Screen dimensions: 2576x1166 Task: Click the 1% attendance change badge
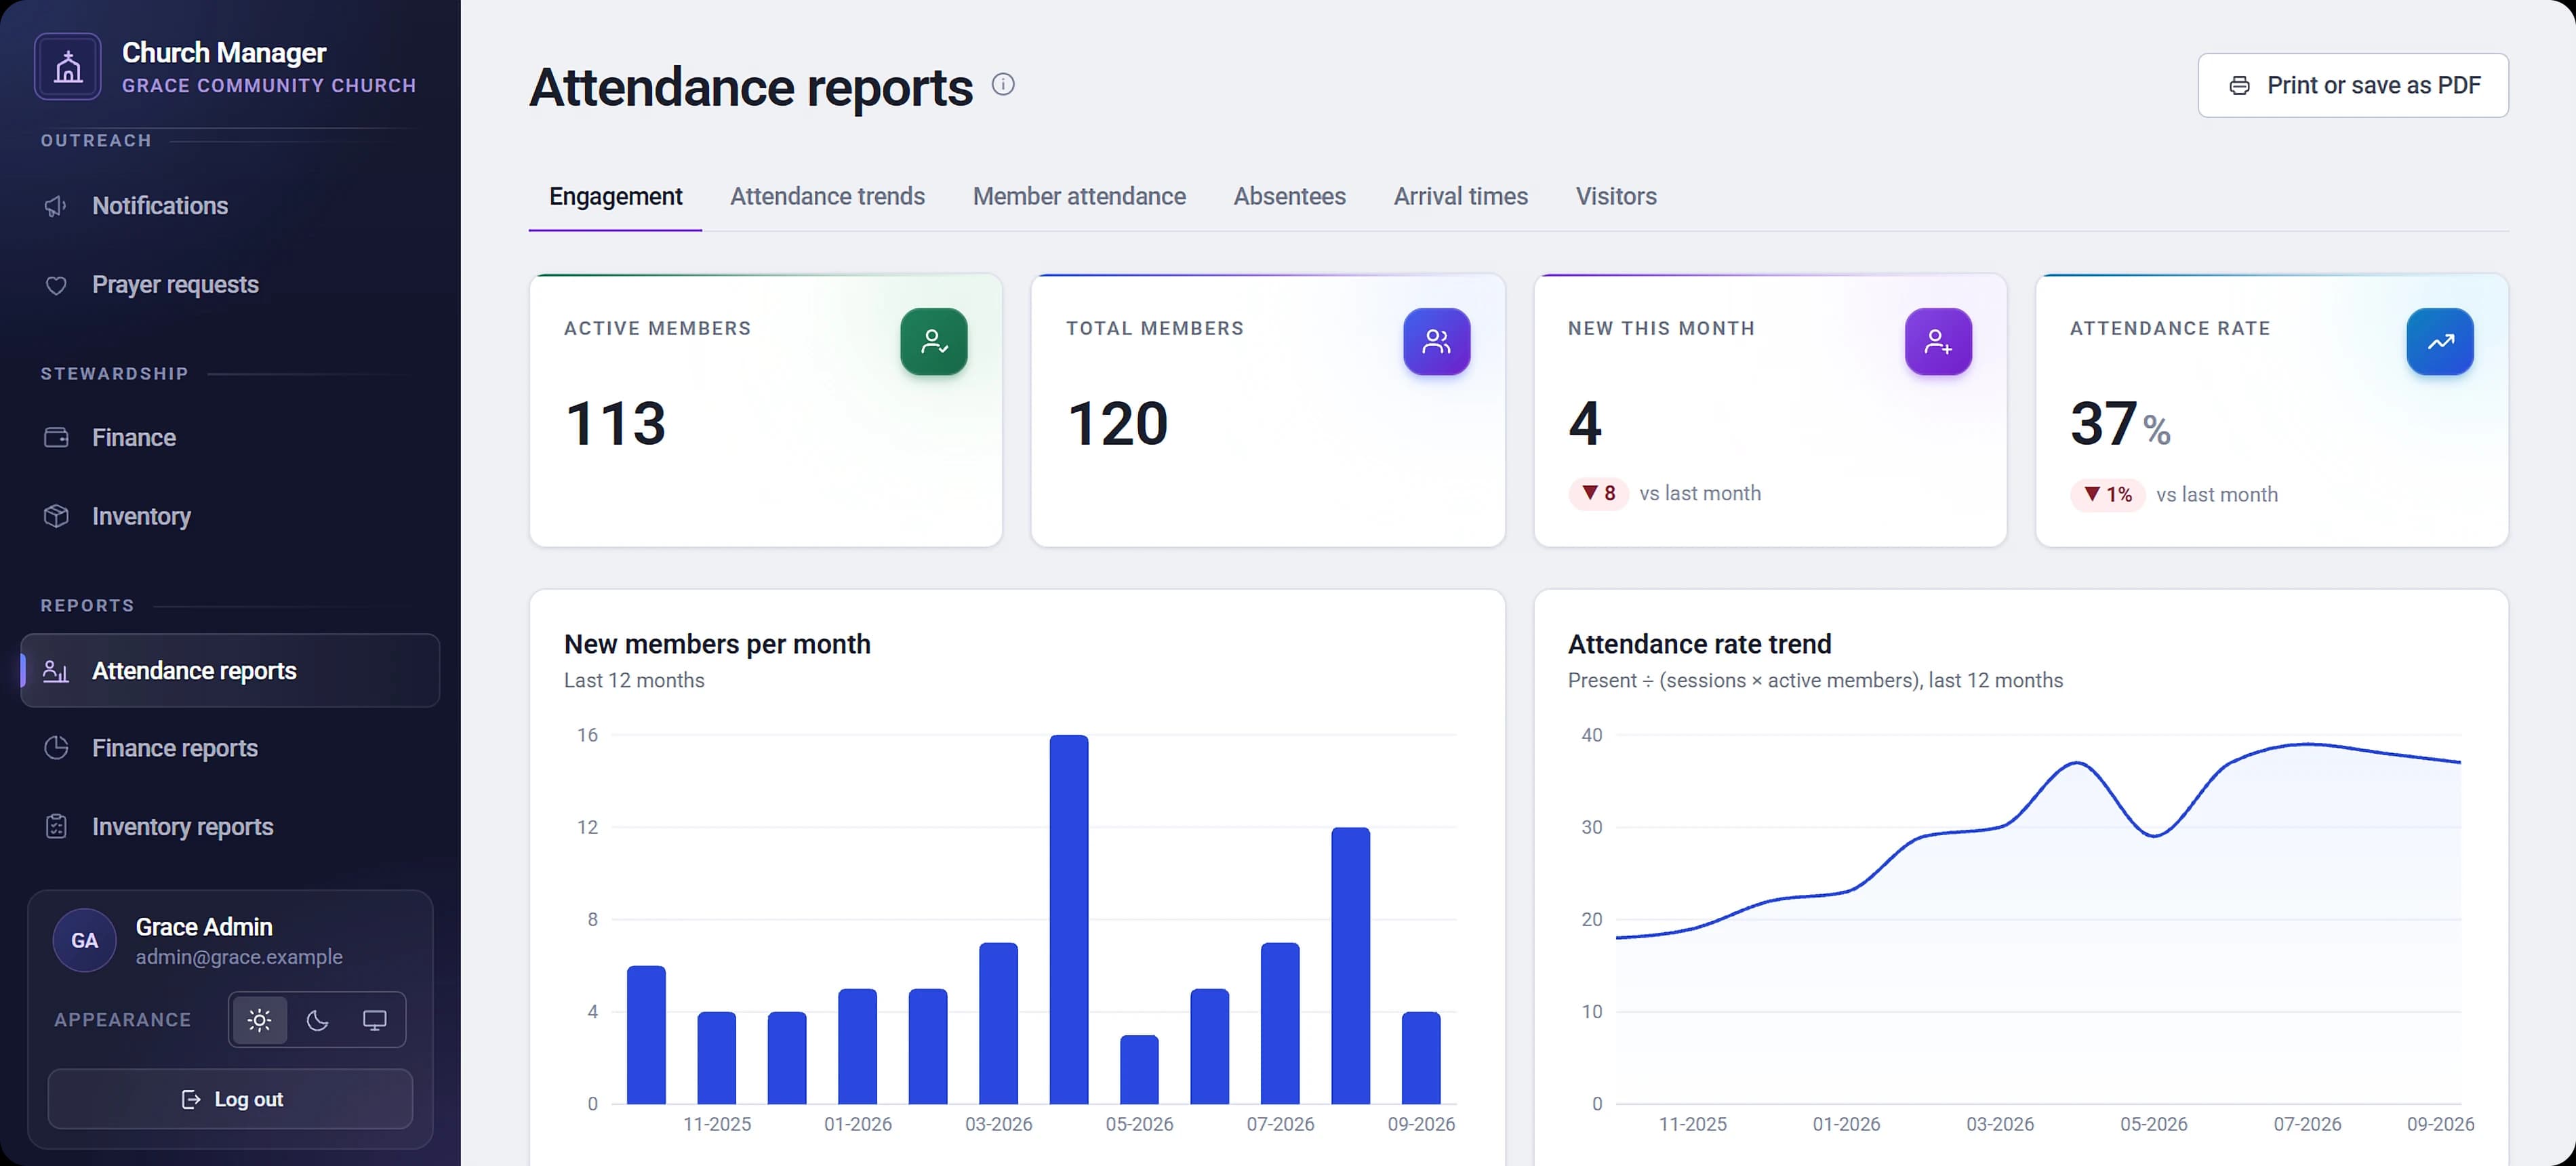tap(2107, 495)
